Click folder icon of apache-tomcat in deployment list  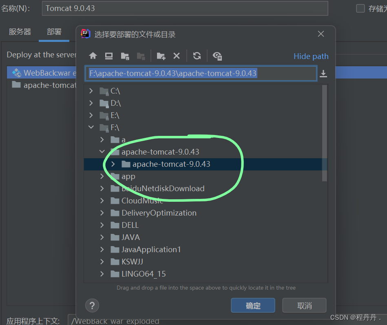(16, 85)
